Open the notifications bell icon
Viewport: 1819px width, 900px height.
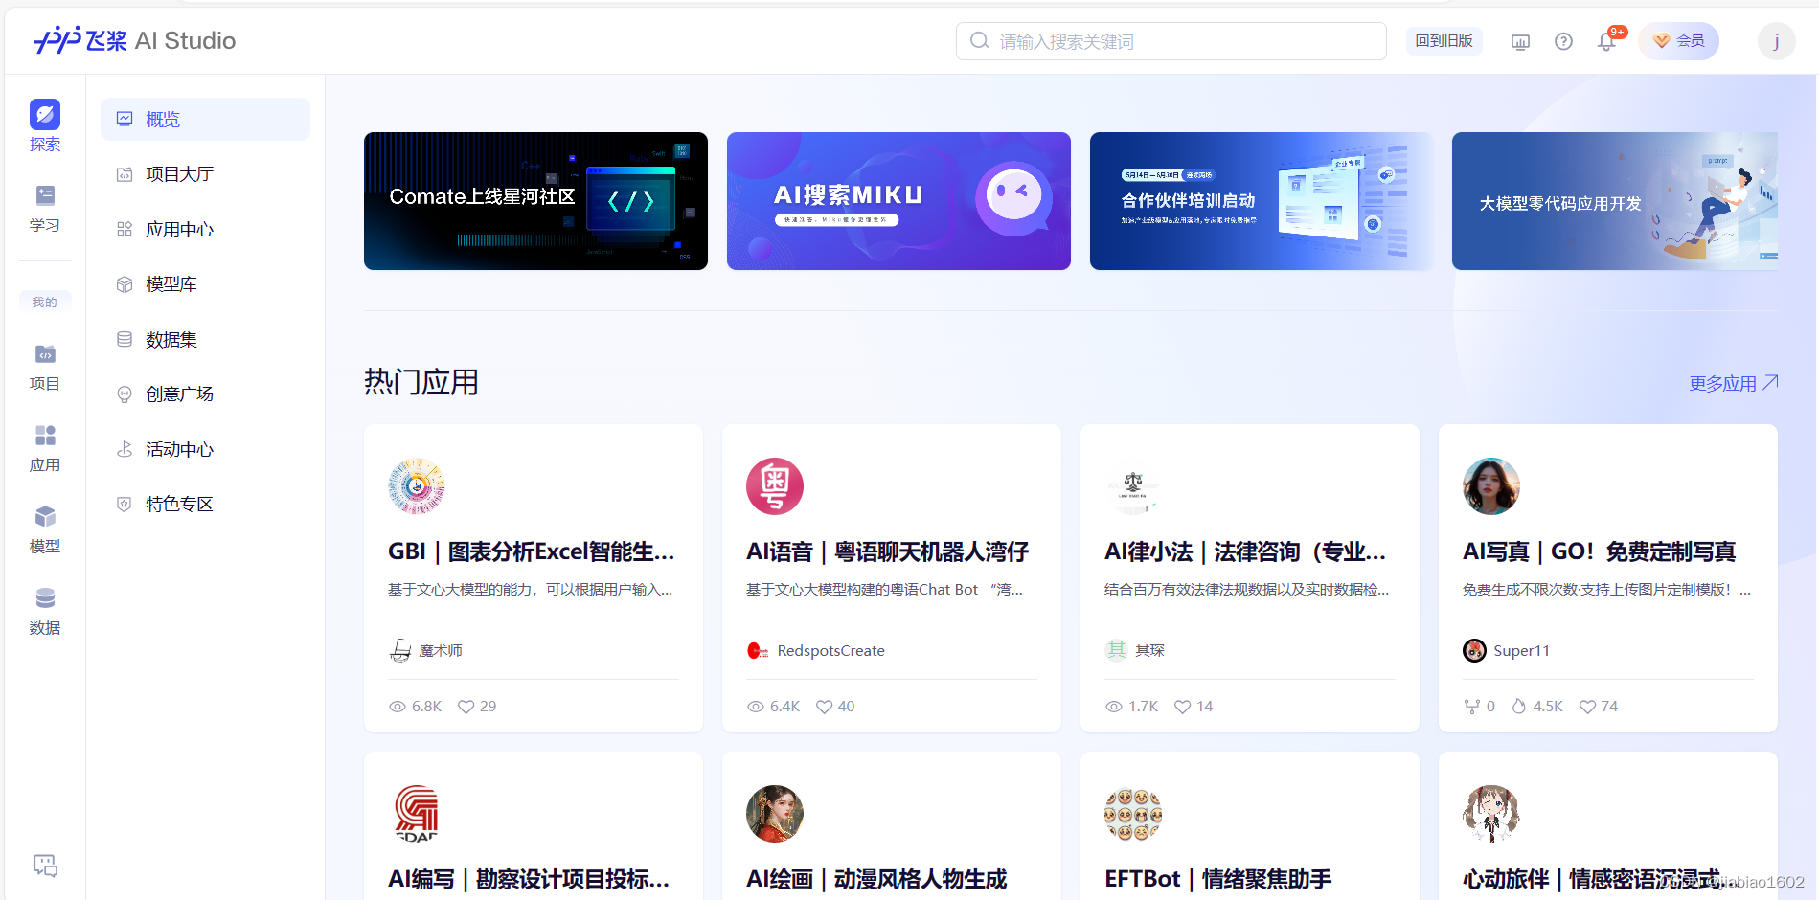click(1606, 41)
